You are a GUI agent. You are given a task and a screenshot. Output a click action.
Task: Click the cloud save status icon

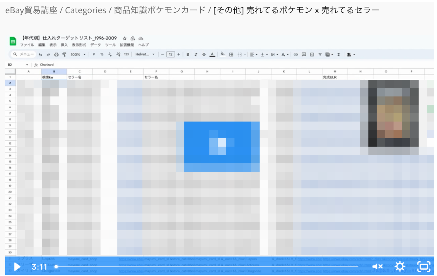click(x=141, y=38)
